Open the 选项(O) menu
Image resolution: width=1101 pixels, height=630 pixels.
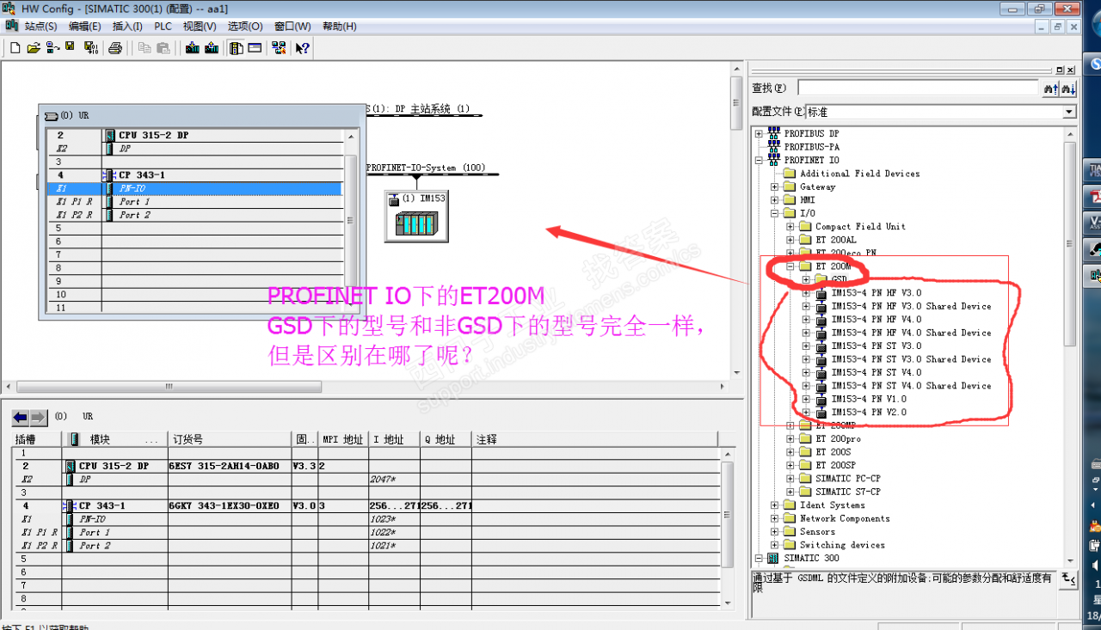click(245, 27)
